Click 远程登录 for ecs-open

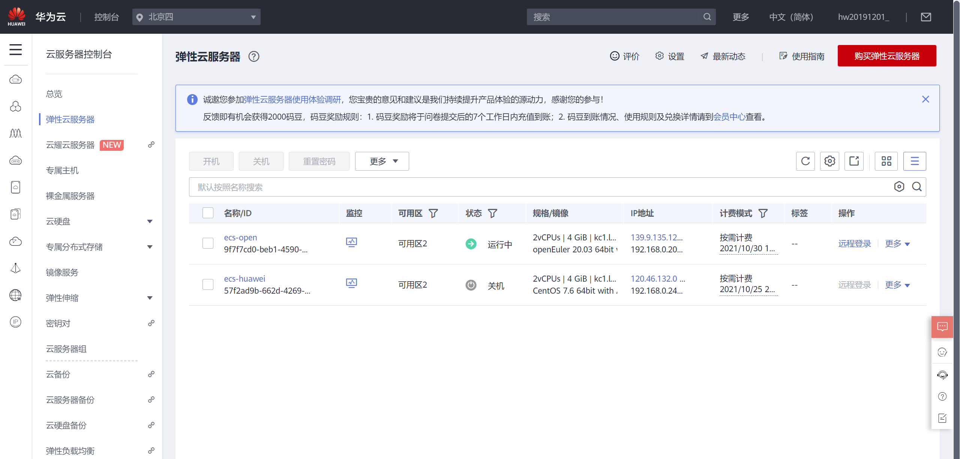coord(855,244)
